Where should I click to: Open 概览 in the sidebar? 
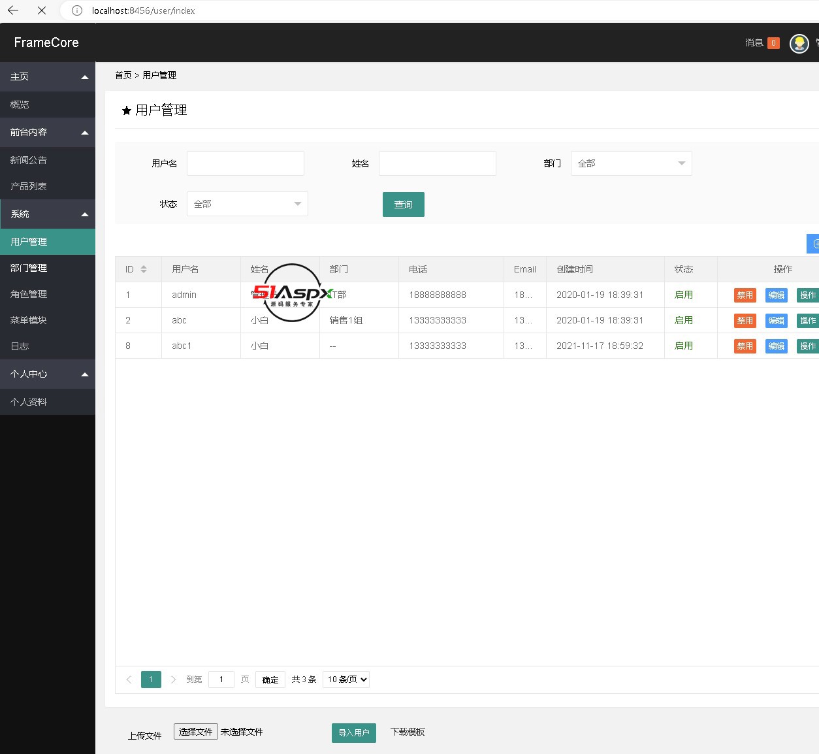click(48, 105)
